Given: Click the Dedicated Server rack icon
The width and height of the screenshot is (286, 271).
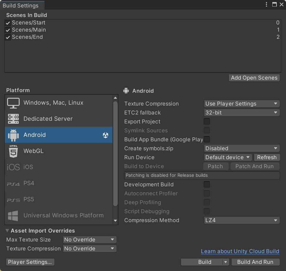Looking at the screenshot, I should (13, 119).
